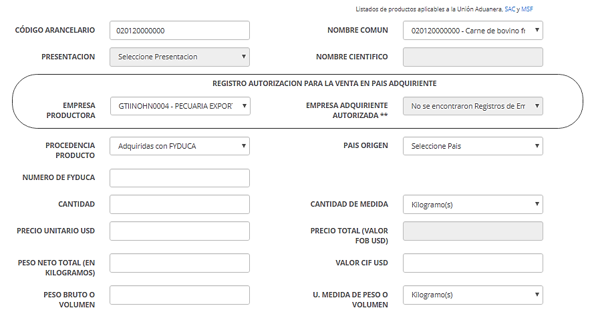Screen dimensions: 594x322
Task: Open the Empresa Adquiriente Autorizada dropdown
Action: (x=473, y=106)
